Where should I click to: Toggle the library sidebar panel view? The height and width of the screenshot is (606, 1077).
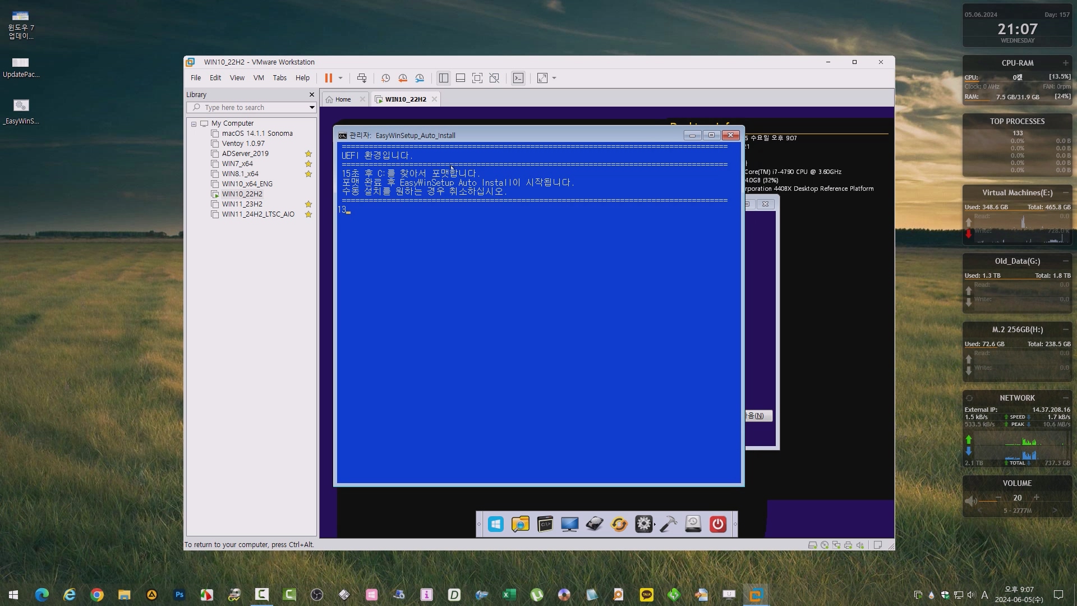[444, 78]
